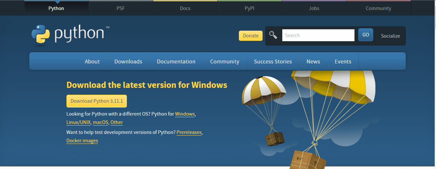Click the GO search button
Image resolution: width=436 pixels, height=169 pixels.
tap(366, 35)
